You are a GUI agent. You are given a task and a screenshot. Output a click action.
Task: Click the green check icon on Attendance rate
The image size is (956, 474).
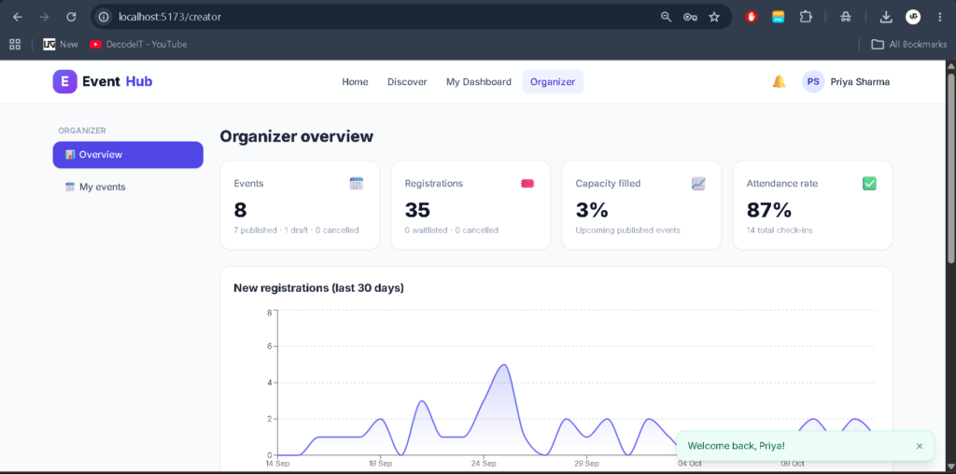(x=869, y=184)
